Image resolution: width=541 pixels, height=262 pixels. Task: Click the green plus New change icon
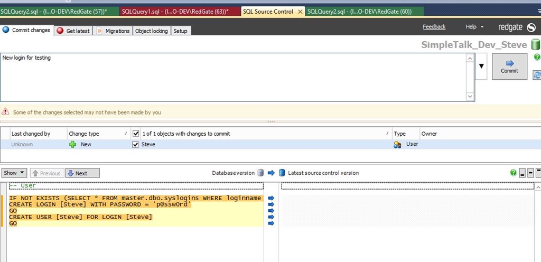(x=73, y=144)
